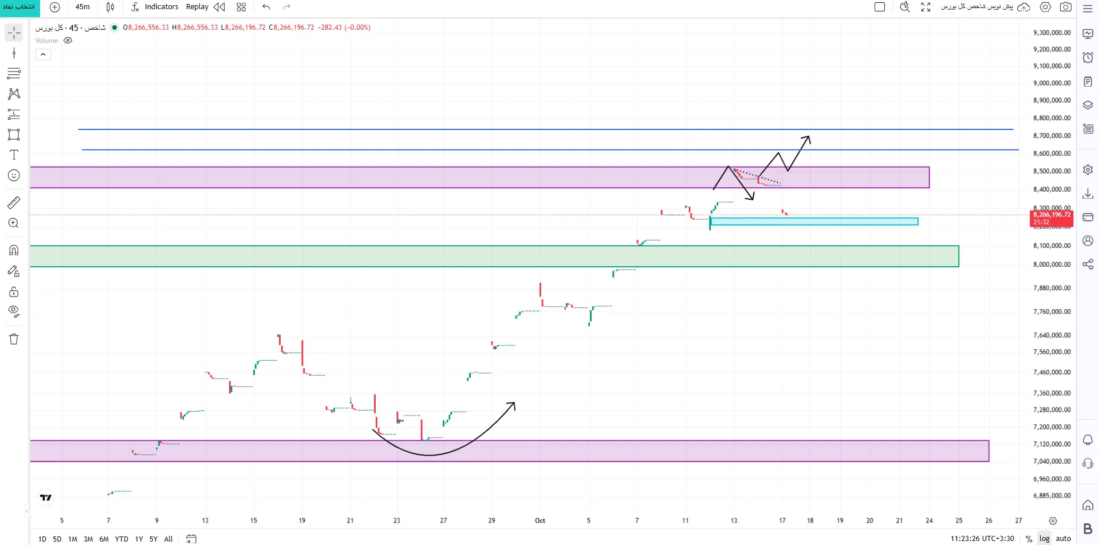The width and height of the screenshot is (1098, 545).
Task: Enter fullscreen chart mode
Action: click(x=926, y=7)
